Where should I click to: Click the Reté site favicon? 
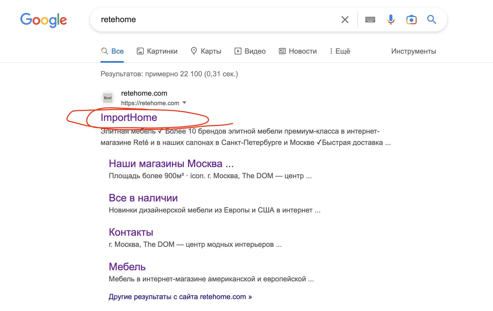[108, 98]
